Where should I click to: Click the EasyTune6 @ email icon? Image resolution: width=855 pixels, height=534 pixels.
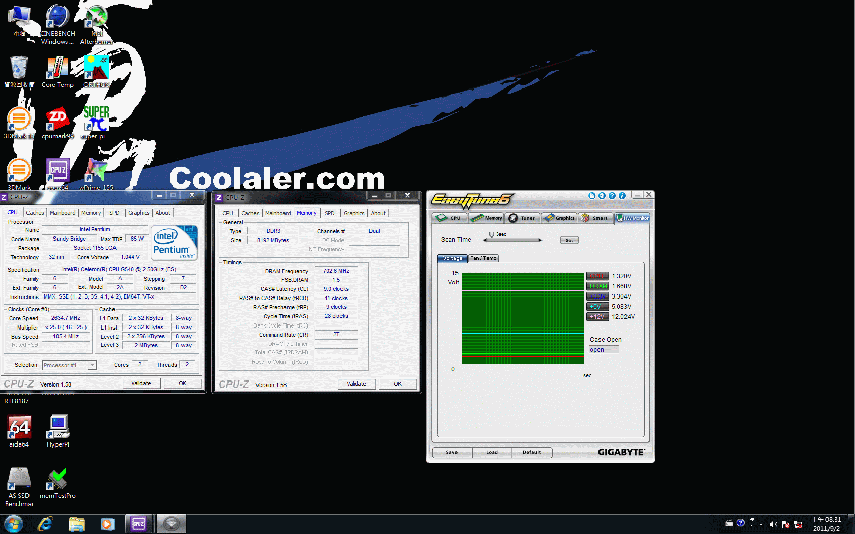pos(602,196)
